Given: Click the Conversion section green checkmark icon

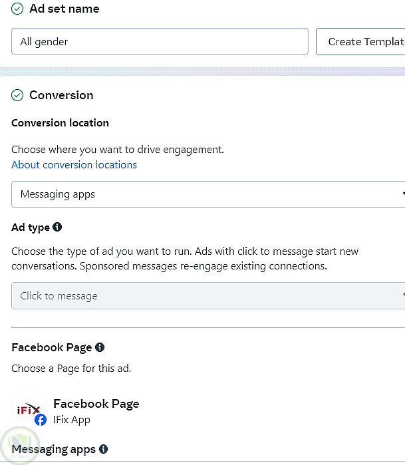Looking at the screenshot, I should [17, 95].
